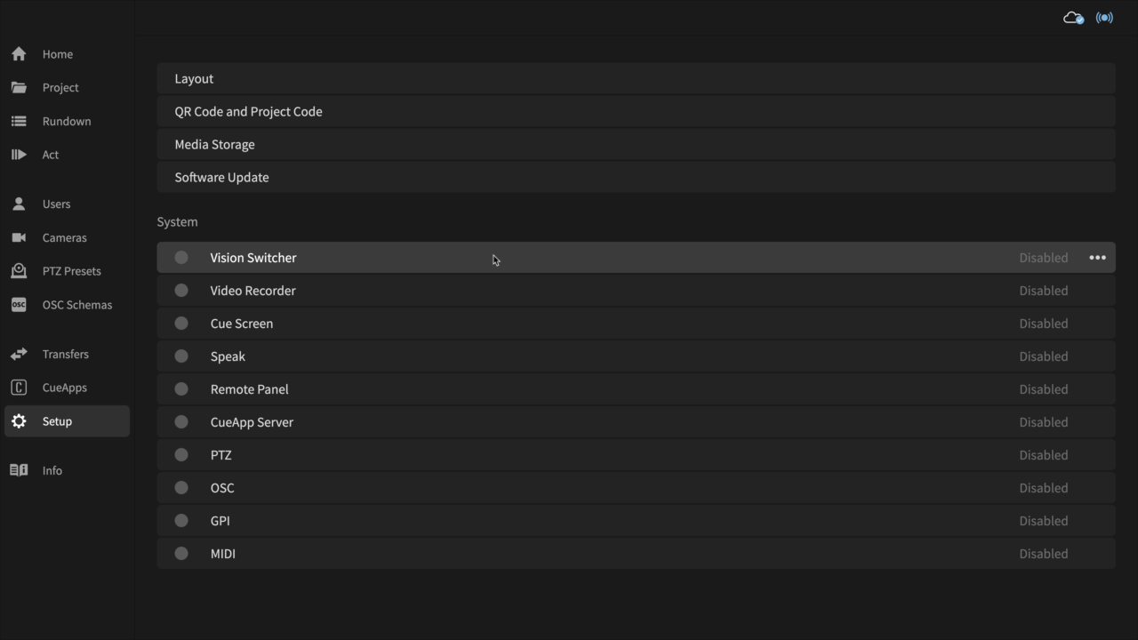This screenshot has width=1138, height=640.
Task: Go to the Home page label
Action: pos(58,54)
